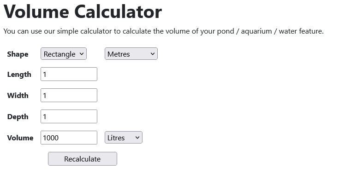Viewport: 339px width, 173px height.
Task: Click the Length label
Action: pyautogui.click(x=19, y=75)
